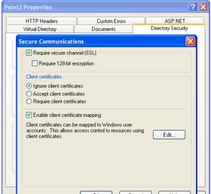
Task: Close the Secure Communications dialog
Action: pos(190,41)
